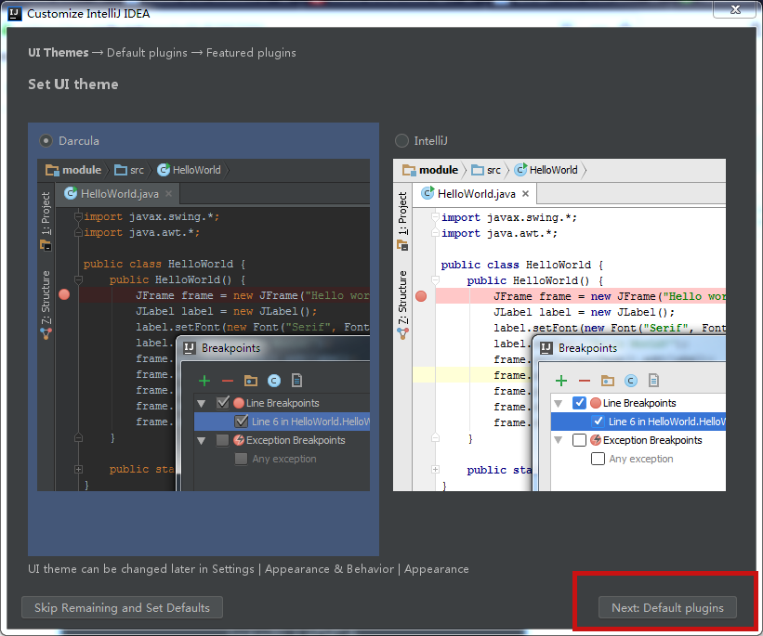This screenshot has height=636, width=763.
Task: Click add breakpoint plus in IntelliJ preview
Action: tap(561, 381)
